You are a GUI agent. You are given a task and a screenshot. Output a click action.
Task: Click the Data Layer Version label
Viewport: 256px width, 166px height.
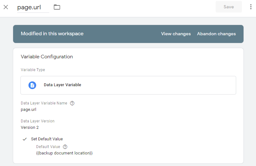pyautogui.click(x=37, y=121)
